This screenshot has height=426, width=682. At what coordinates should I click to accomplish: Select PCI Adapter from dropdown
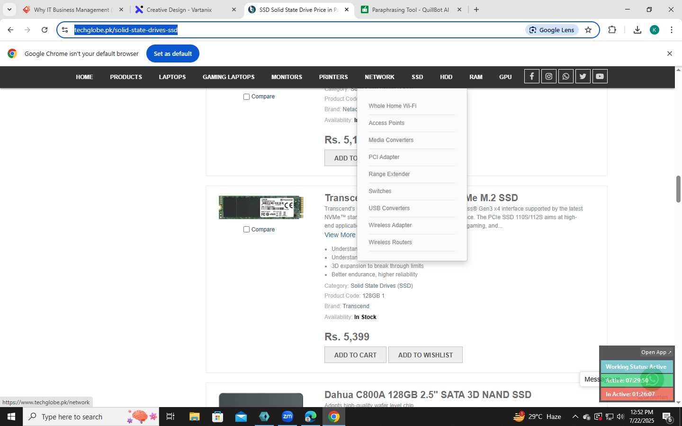[x=384, y=157]
